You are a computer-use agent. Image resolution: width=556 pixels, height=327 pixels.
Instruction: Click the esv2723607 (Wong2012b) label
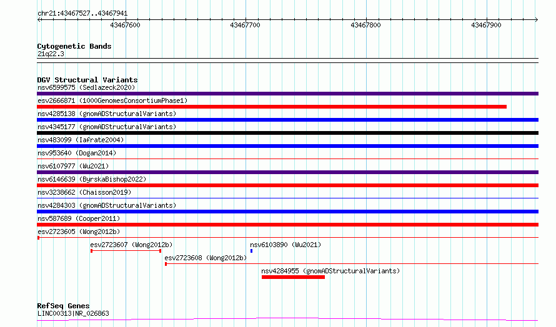[x=131, y=245]
